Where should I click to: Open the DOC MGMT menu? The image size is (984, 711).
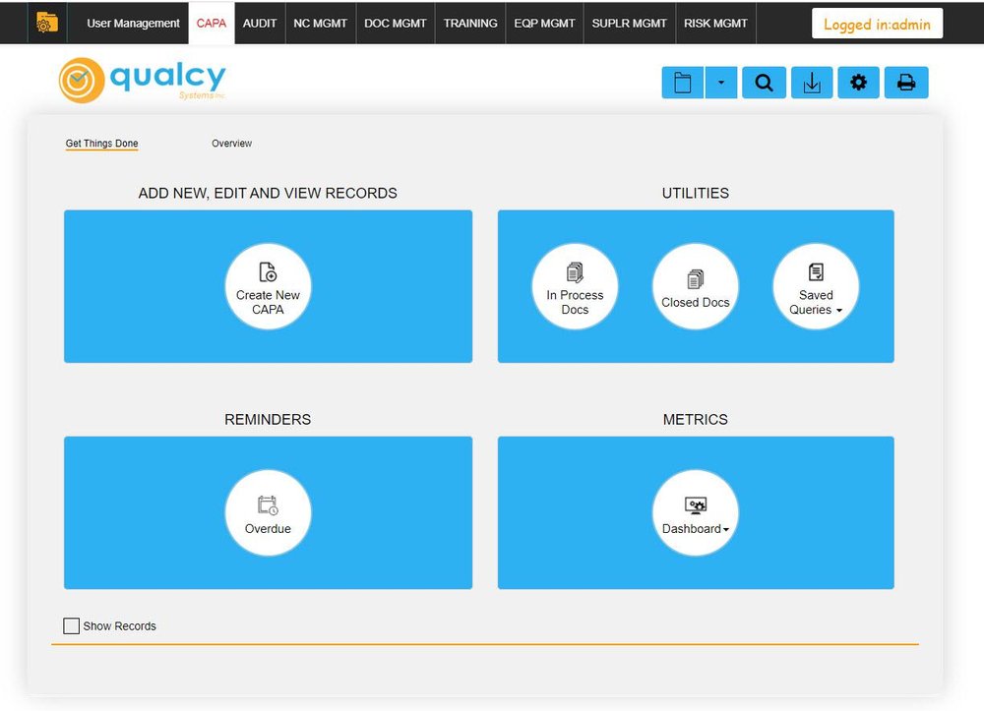395,23
